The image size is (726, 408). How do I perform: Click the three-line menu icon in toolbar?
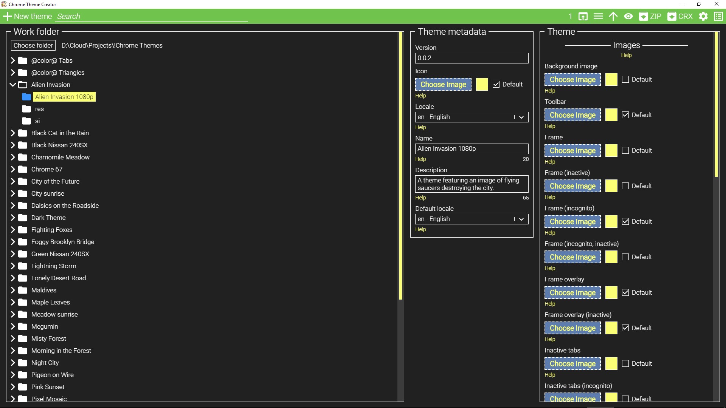pos(598,16)
